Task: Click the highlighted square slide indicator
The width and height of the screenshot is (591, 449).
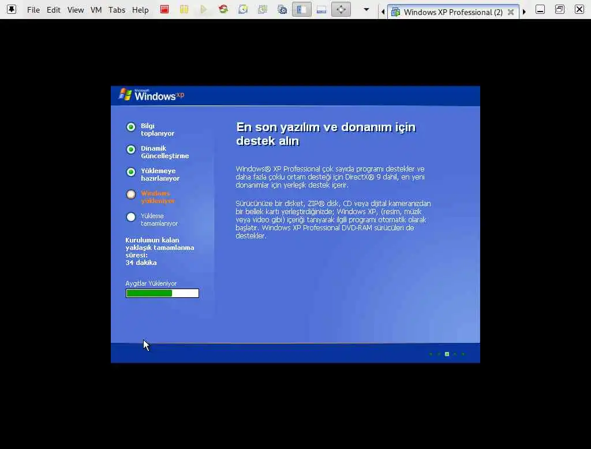Action: [x=447, y=354]
